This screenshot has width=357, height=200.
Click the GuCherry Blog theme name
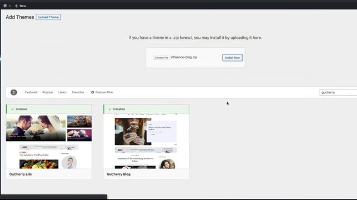119,174
